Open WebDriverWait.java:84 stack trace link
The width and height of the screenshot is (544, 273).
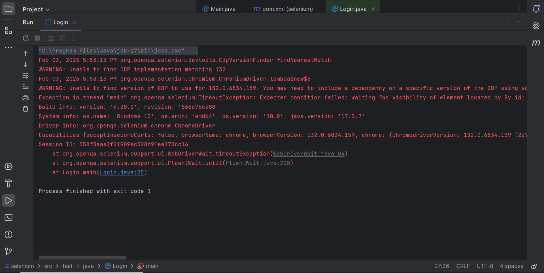309,154
